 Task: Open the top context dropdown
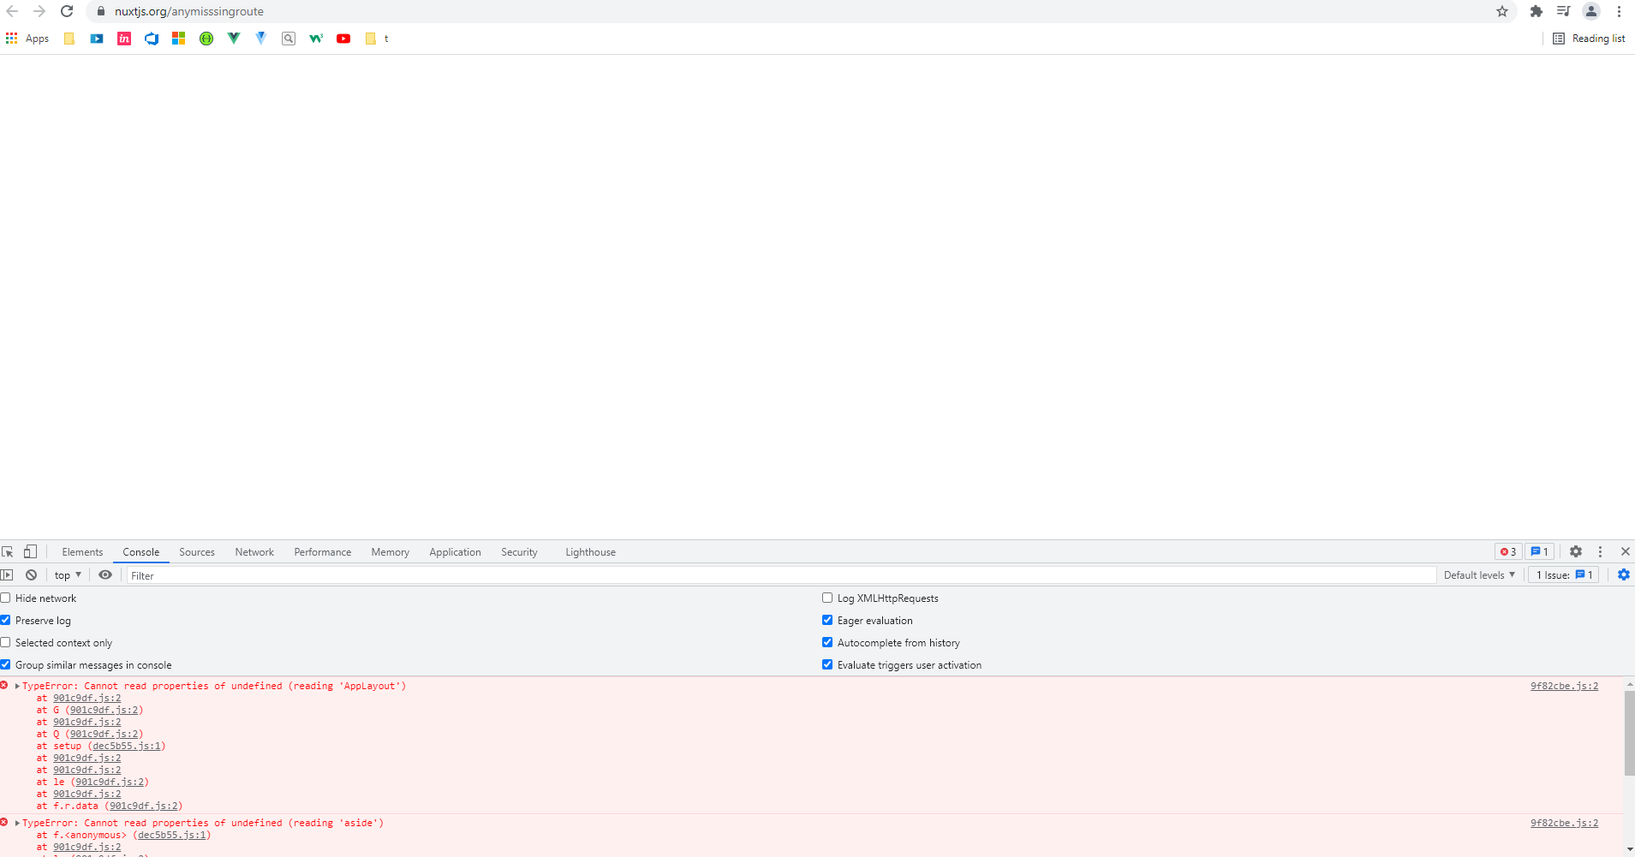68,575
